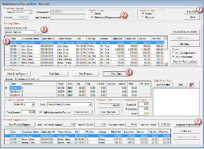Click down arrow of pending claims scrollbar
204x149 pixels.
(x=166, y=64)
